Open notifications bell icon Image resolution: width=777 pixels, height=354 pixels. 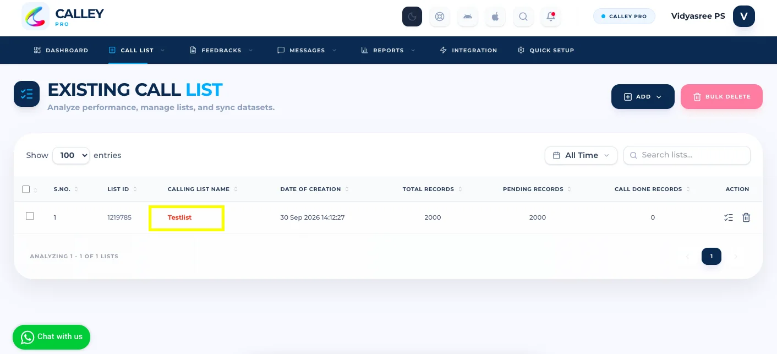pos(551,17)
